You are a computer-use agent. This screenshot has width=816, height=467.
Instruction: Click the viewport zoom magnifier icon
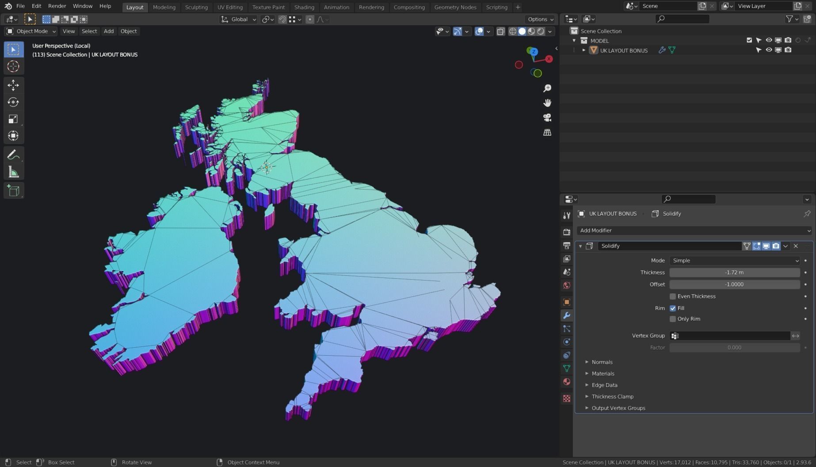pos(547,88)
